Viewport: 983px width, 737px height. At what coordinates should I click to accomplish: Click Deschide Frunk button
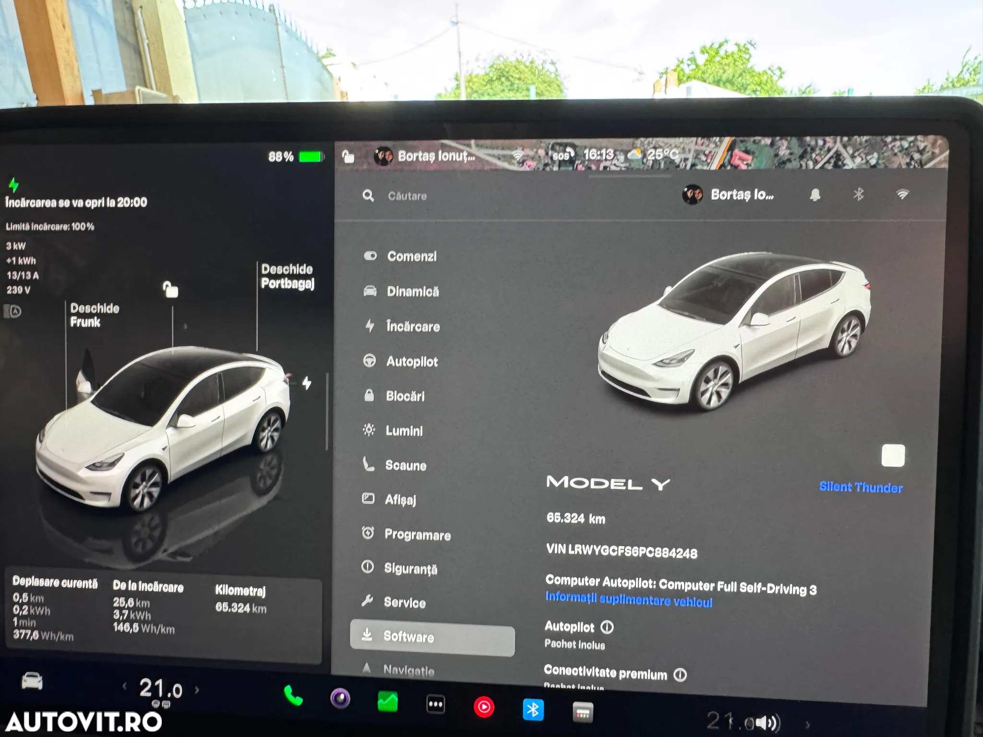click(95, 315)
